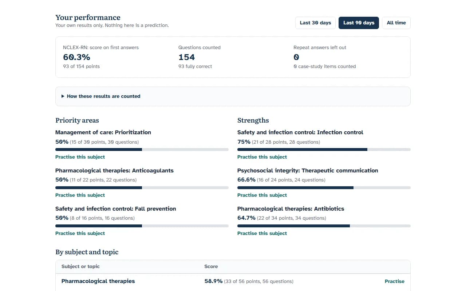The height and width of the screenshot is (291, 466).
Task: Click "Management of care: Prioritization" title
Action: coord(103,132)
